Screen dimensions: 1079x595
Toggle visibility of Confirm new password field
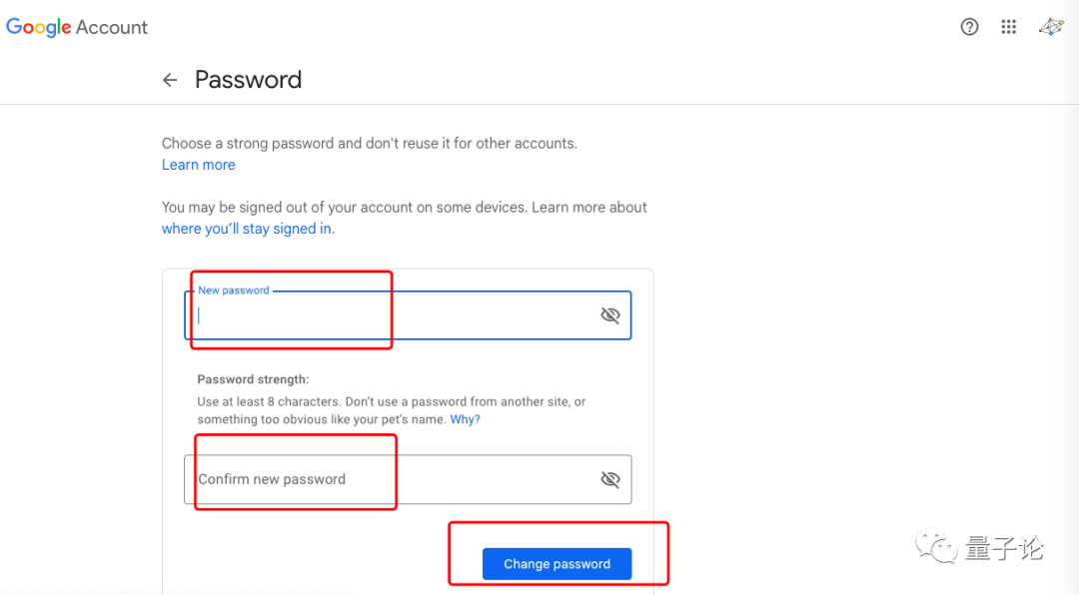coord(609,479)
